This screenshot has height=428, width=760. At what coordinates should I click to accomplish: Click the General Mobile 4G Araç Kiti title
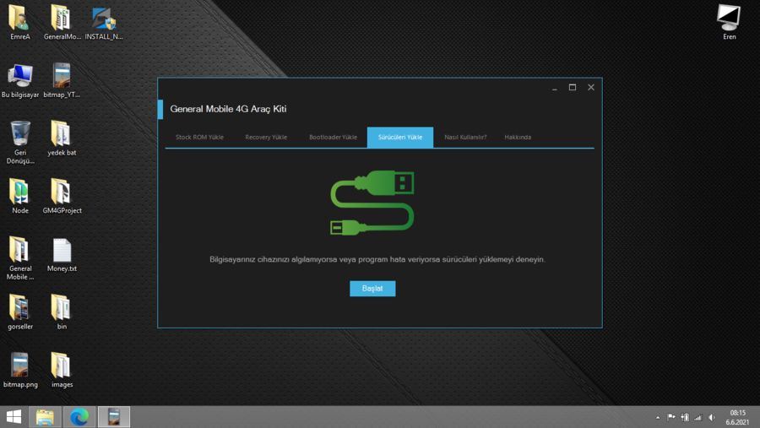click(x=228, y=109)
